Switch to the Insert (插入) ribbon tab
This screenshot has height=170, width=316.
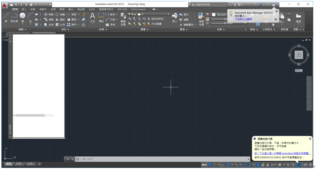click(x=24, y=9)
